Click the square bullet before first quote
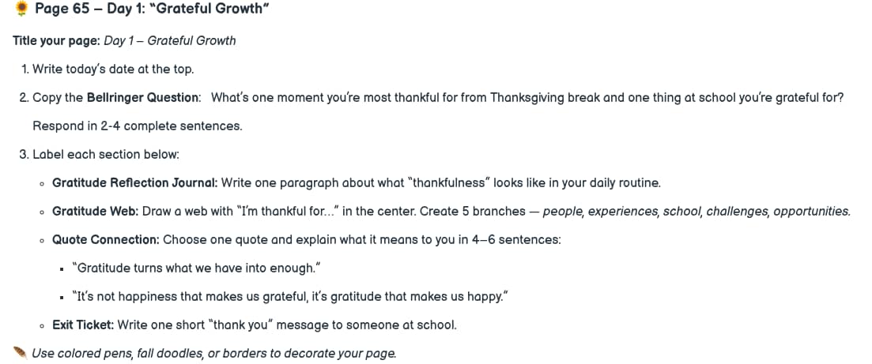Image resolution: width=872 pixels, height=364 pixels. tap(62, 269)
